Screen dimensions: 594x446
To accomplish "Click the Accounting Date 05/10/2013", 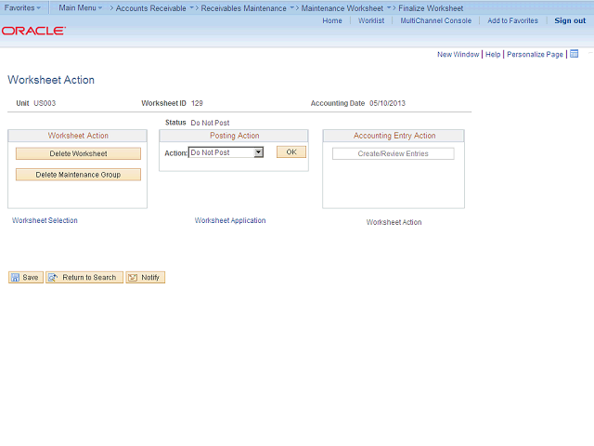I will pyautogui.click(x=388, y=103).
